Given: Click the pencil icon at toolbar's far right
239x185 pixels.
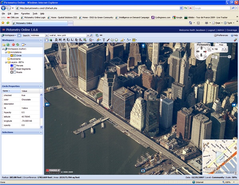Looking at the screenshot, I should pos(235,40).
